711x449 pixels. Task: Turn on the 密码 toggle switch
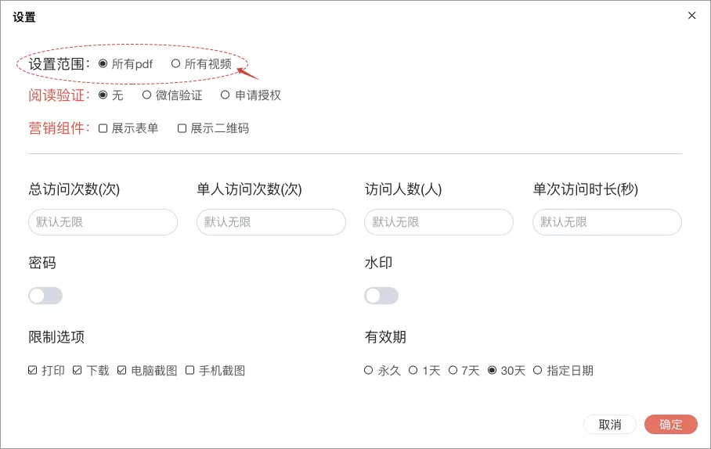point(45,296)
